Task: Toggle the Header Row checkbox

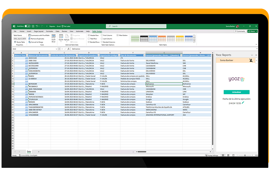Action: (89, 35)
